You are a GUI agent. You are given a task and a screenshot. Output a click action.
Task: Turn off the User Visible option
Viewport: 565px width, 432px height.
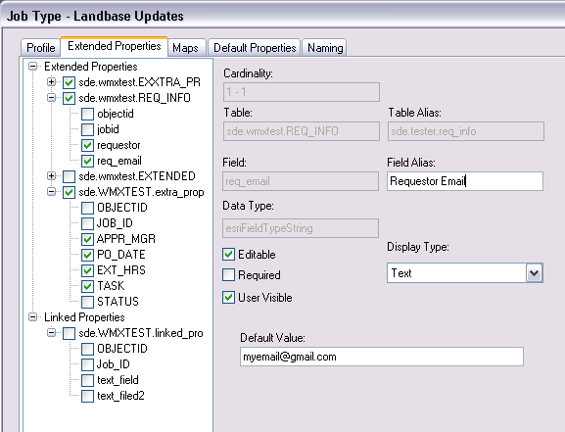(x=229, y=298)
